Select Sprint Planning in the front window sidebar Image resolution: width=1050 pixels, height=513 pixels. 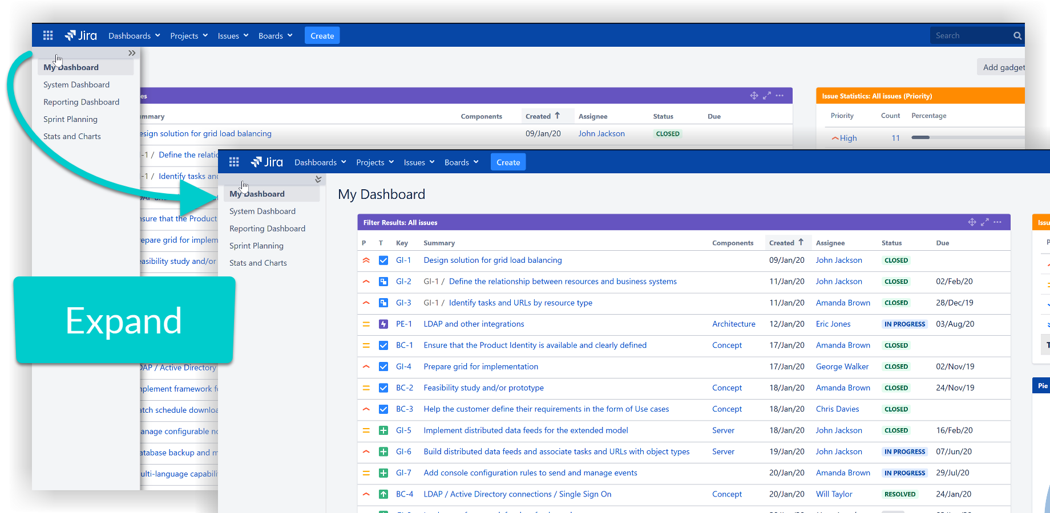coord(256,246)
